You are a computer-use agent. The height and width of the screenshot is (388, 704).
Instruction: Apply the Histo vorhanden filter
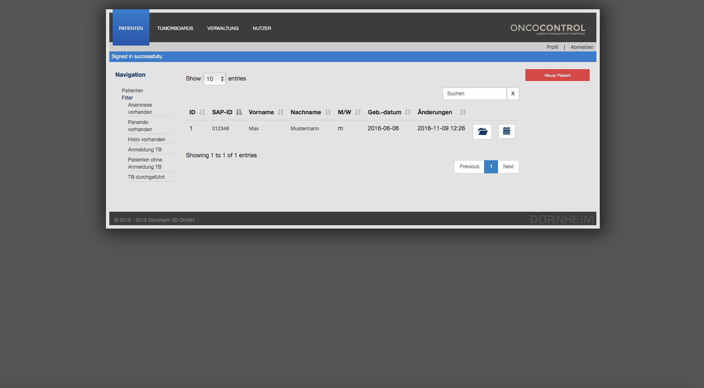(x=146, y=140)
